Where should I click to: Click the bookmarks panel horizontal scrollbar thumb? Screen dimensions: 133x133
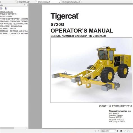[7, 128]
